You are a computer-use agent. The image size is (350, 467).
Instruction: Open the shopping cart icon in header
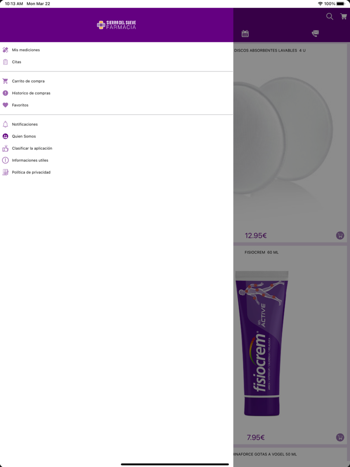click(x=343, y=16)
